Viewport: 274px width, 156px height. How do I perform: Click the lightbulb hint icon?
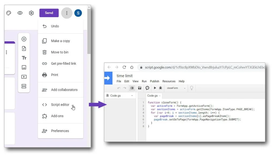pyautogui.click(x=192, y=88)
